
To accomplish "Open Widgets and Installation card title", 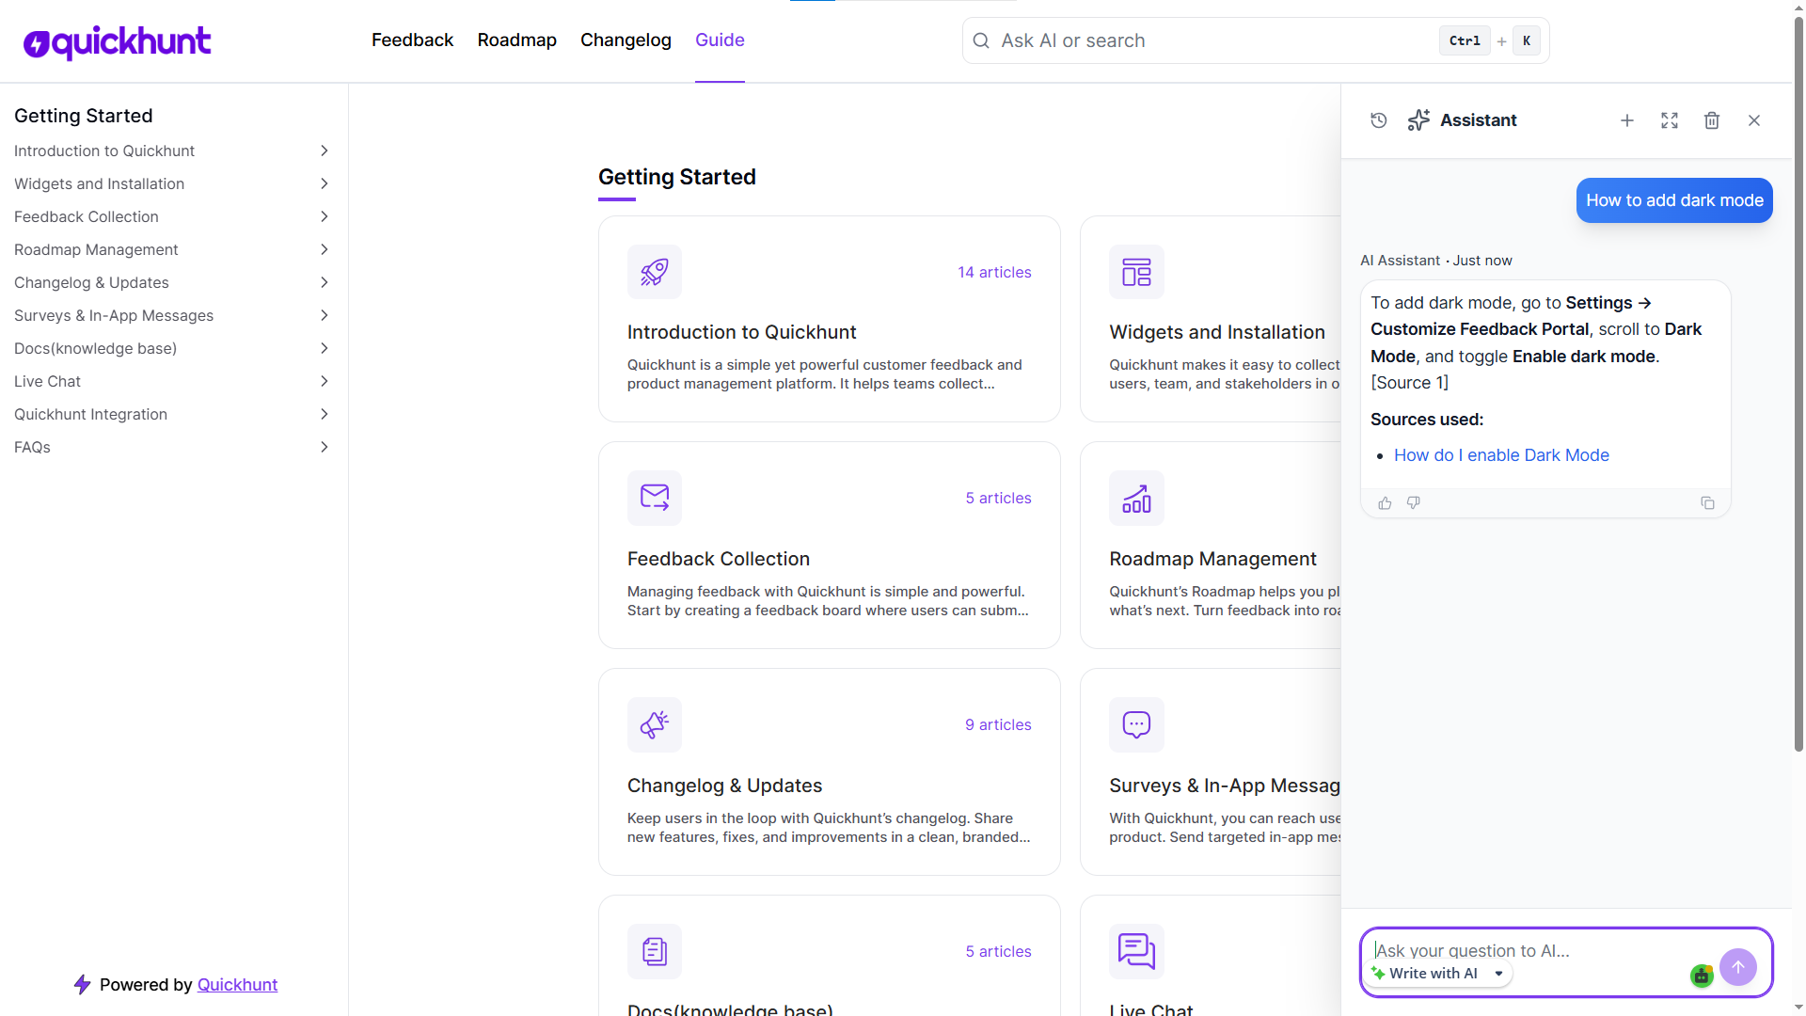I will 1216,332.
